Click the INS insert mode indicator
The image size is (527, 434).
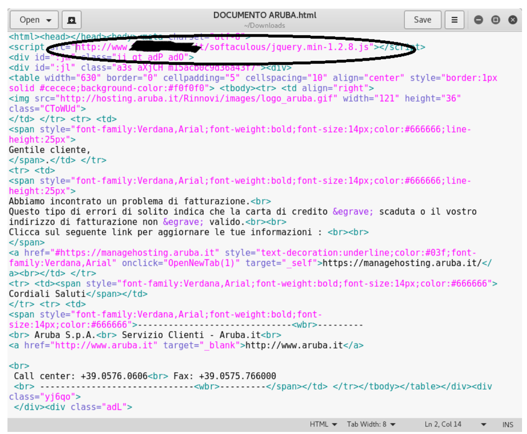pyautogui.click(x=507, y=424)
